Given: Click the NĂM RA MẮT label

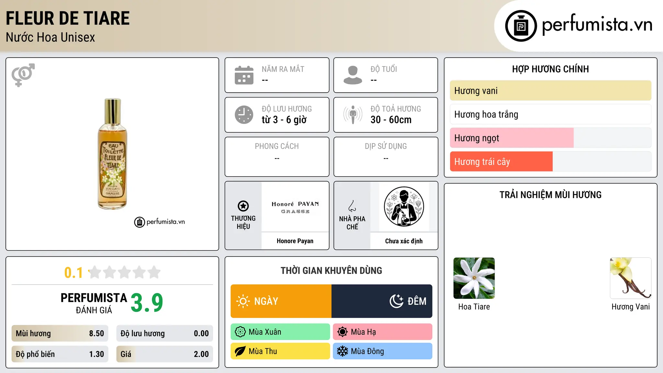Looking at the screenshot, I should coord(283,69).
